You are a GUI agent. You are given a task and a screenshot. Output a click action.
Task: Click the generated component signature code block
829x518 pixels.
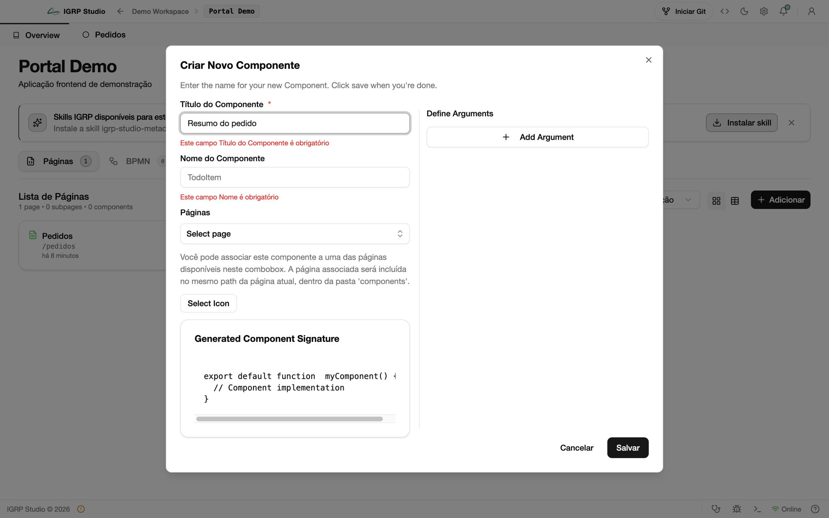pyautogui.click(x=295, y=387)
